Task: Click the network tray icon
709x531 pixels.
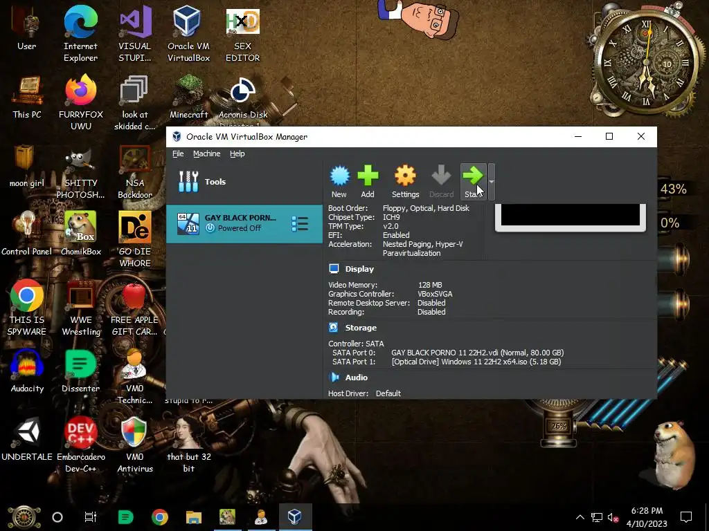Action: click(x=597, y=517)
